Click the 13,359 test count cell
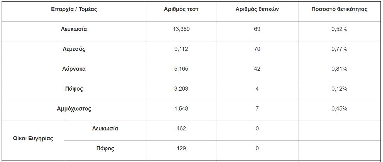 (181, 29)
